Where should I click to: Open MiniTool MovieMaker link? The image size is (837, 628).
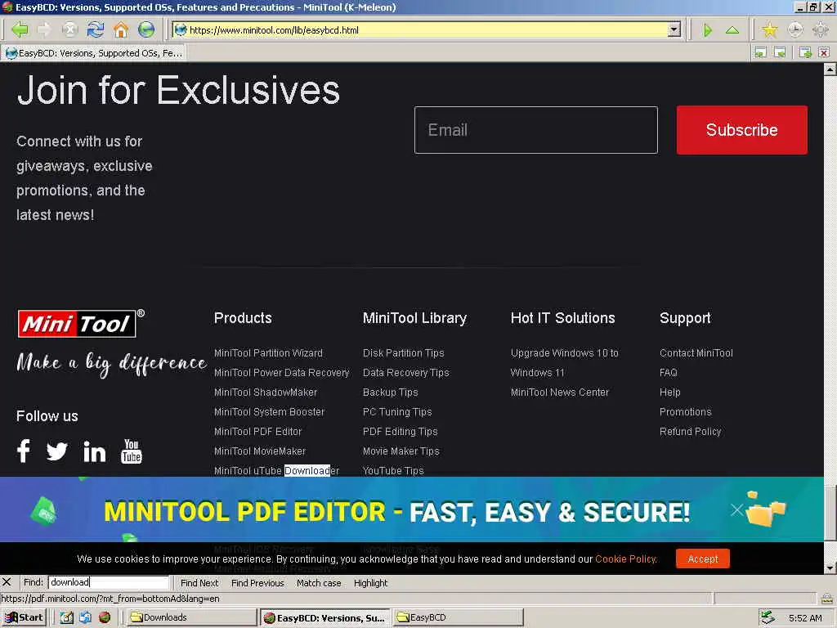(x=259, y=451)
